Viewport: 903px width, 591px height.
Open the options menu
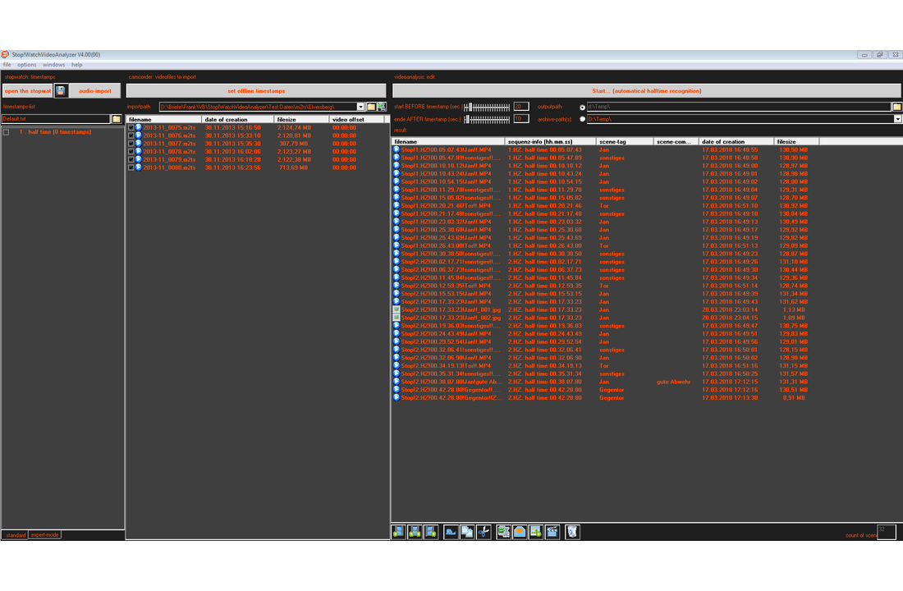26,65
